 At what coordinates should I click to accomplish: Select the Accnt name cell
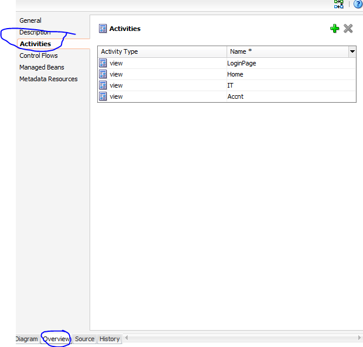[x=291, y=96]
